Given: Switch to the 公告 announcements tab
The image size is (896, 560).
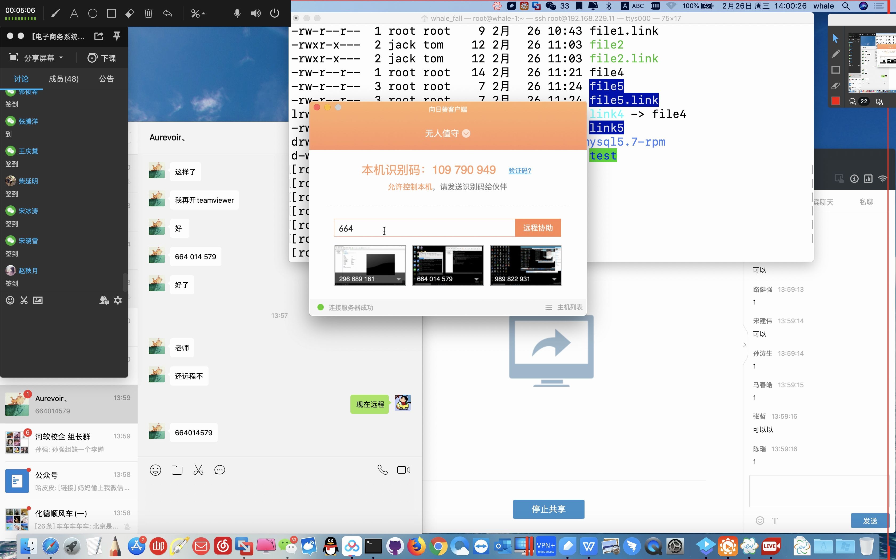Looking at the screenshot, I should pos(106,78).
